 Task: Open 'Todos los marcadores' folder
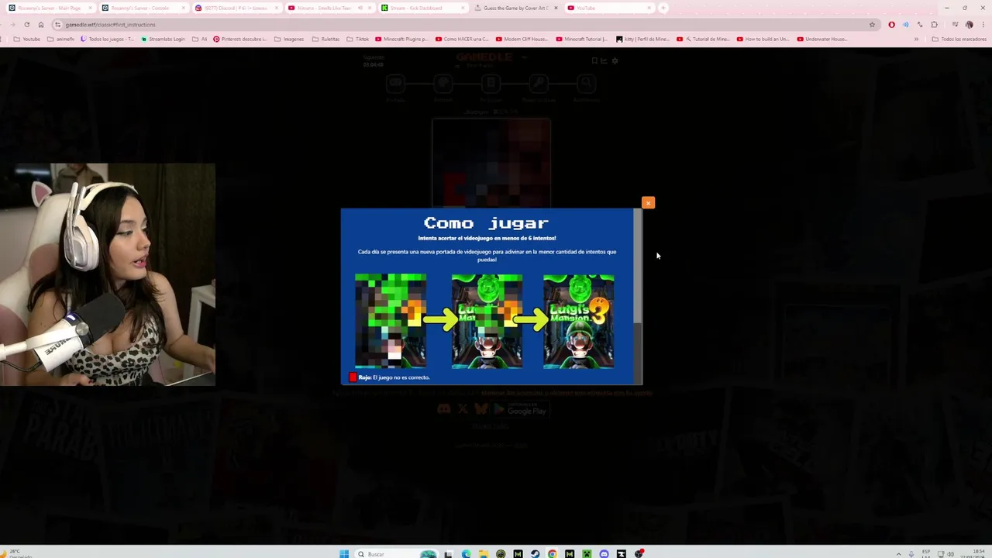click(959, 39)
